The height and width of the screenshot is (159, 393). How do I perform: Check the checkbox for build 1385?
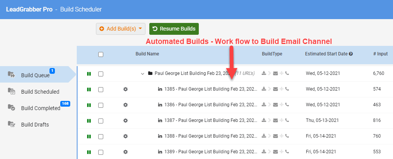click(101, 89)
